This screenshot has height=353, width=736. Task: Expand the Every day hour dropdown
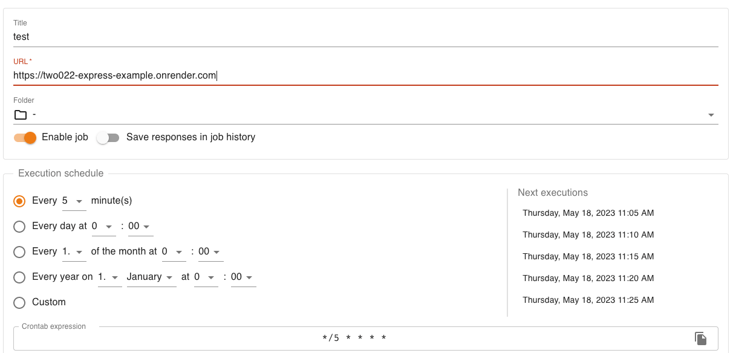pos(103,227)
